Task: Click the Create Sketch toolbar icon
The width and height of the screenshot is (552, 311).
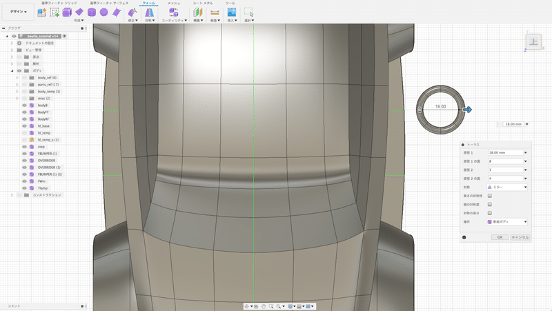Action: point(54,12)
